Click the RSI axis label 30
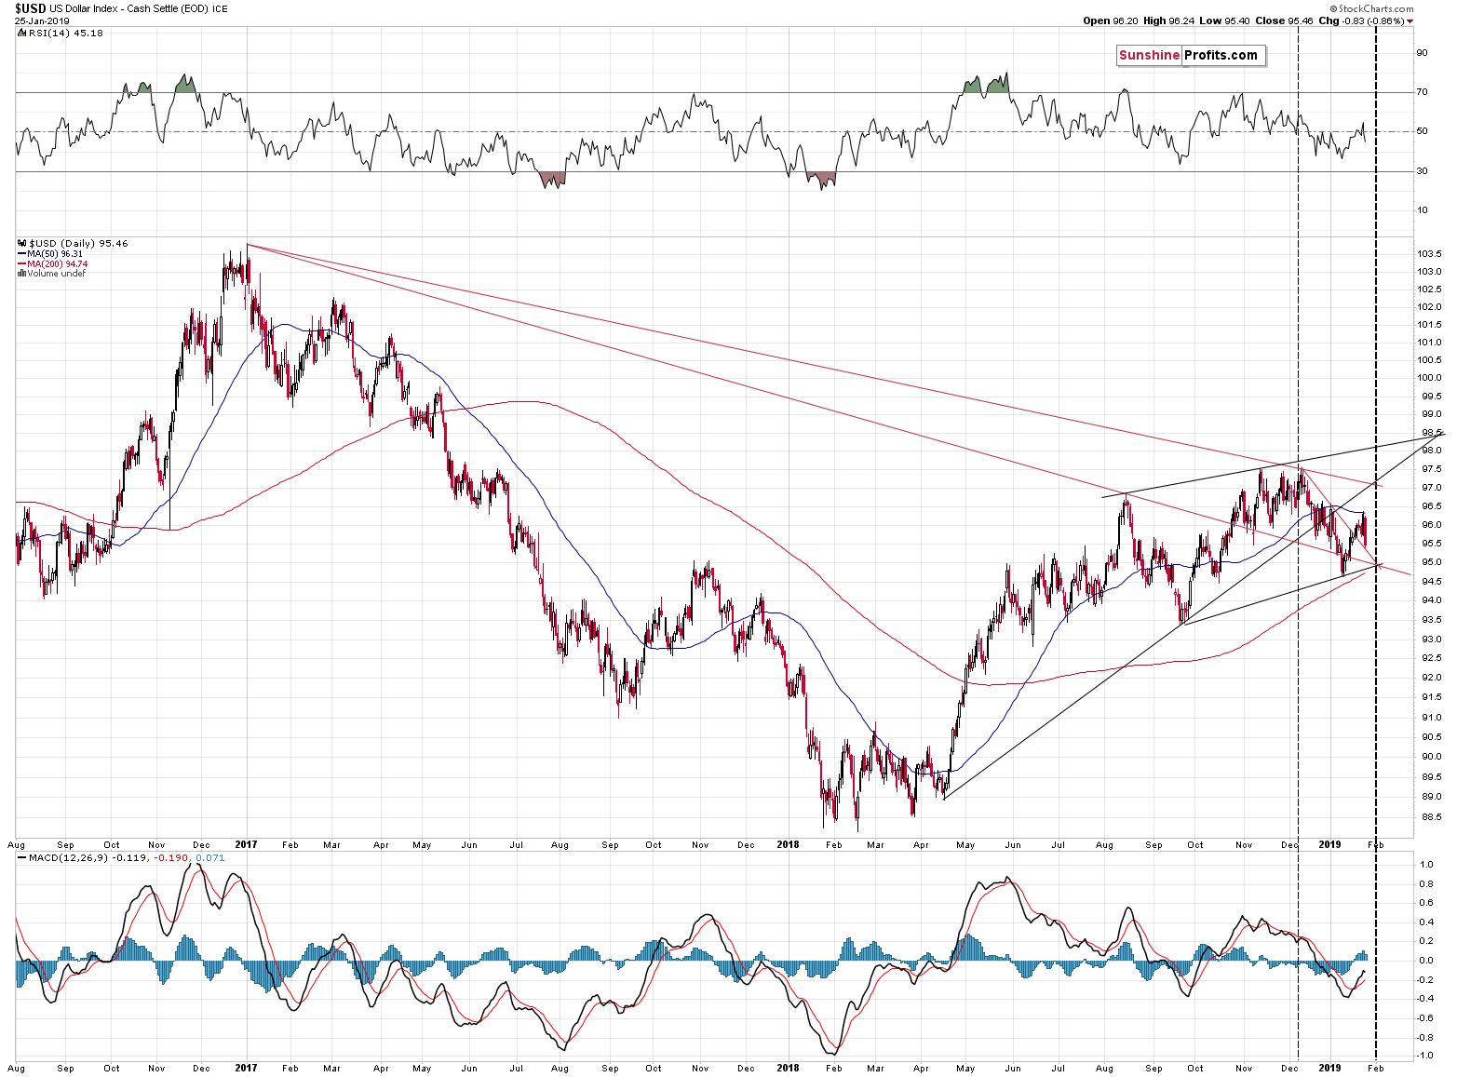The width and height of the screenshot is (1457, 1077). click(x=1423, y=171)
